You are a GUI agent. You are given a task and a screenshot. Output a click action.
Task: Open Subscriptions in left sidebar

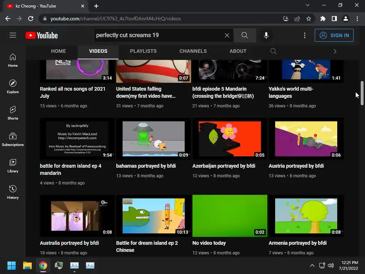[x=13, y=139]
